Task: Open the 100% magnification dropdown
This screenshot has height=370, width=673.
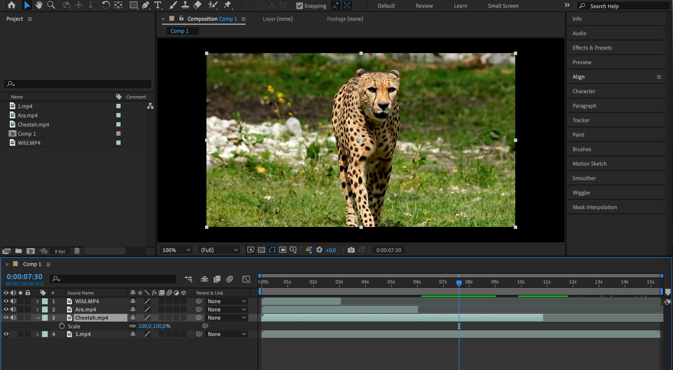Action: (x=176, y=250)
